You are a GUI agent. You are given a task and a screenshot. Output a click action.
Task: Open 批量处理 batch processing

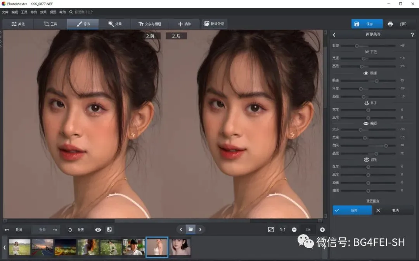click(214, 24)
